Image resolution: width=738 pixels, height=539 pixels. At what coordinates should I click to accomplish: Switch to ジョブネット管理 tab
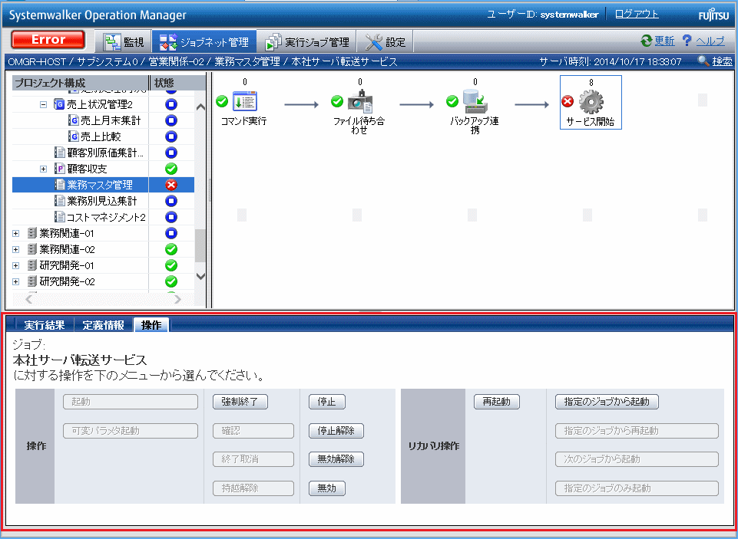[204, 42]
